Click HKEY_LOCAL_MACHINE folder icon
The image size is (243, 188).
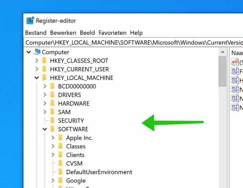click(x=44, y=78)
